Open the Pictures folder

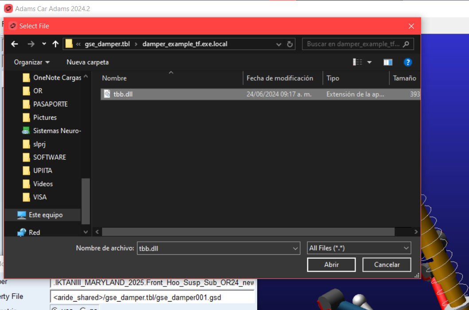tap(39, 117)
